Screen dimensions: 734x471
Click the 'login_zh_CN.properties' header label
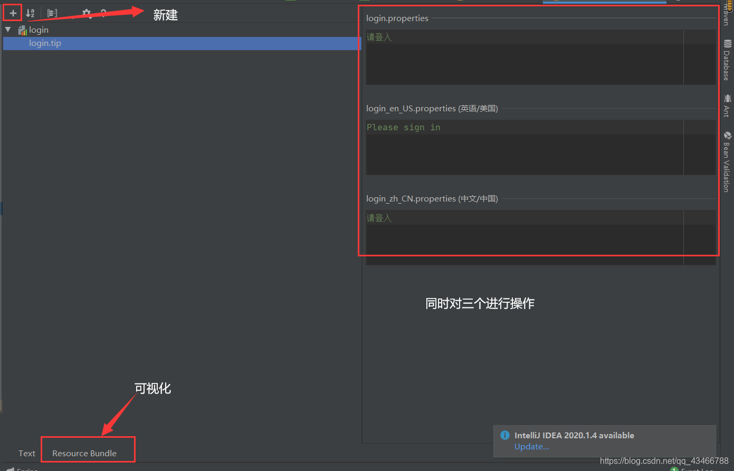(432, 199)
